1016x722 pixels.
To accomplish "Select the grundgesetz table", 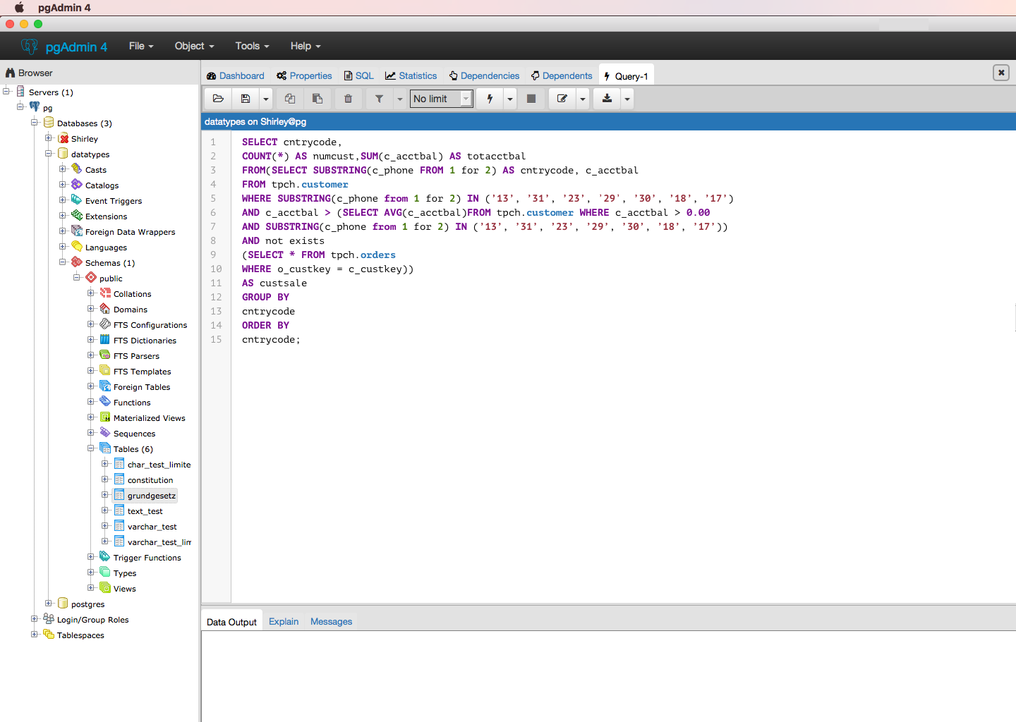I will (x=151, y=496).
